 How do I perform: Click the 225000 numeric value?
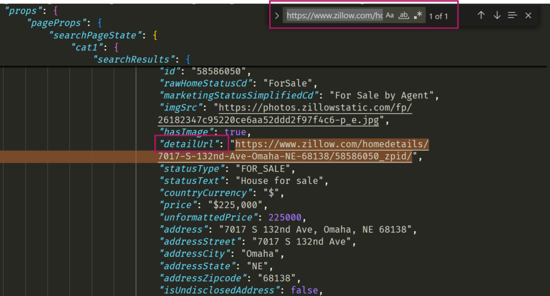pos(285,218)
